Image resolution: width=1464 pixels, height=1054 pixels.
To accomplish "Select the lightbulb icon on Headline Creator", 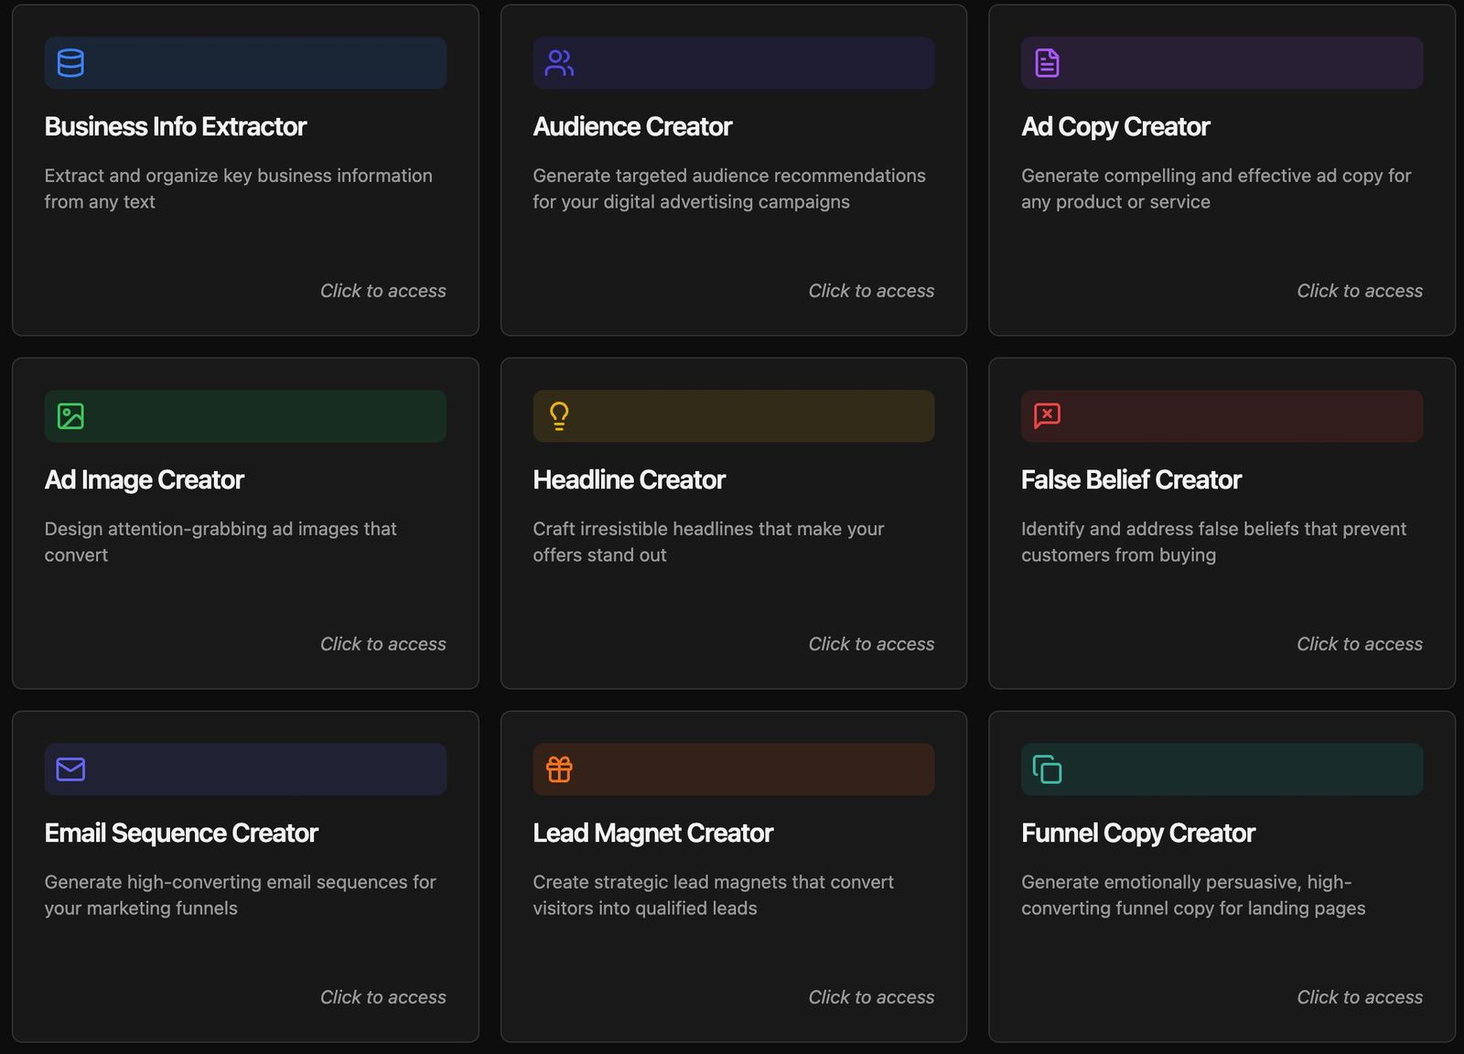I will click(558, 415).
